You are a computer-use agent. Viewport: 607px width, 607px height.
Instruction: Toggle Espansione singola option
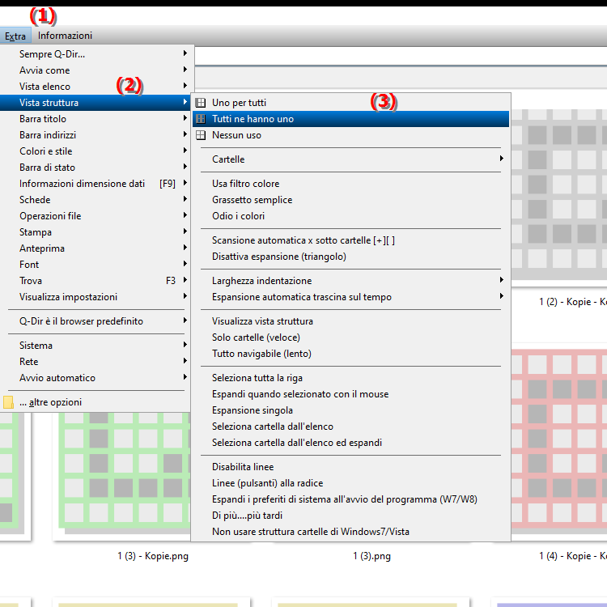click(x=350, y=410)
